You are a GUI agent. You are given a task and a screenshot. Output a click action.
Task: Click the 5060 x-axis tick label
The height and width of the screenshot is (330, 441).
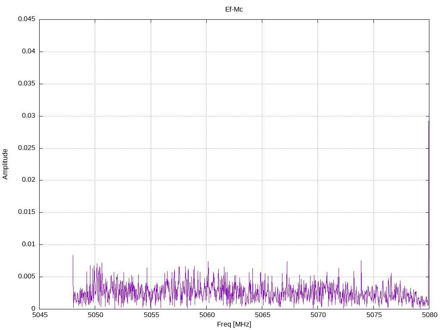point(206,315)
